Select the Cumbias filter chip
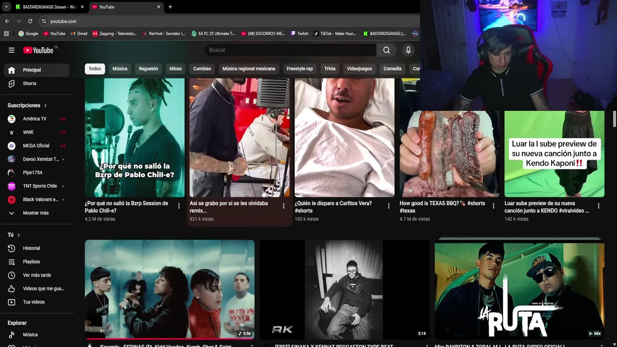 202,68
